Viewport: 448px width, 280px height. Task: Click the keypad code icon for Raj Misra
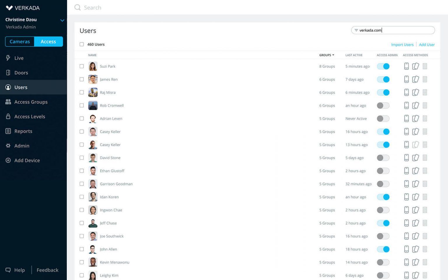[x=425, y=92]
